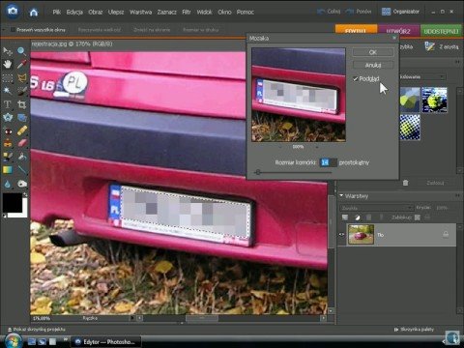The width and height of the screenshot is (464, 348).
Task: Click the Cofnij undo button
Action: [x=329, y=12]
